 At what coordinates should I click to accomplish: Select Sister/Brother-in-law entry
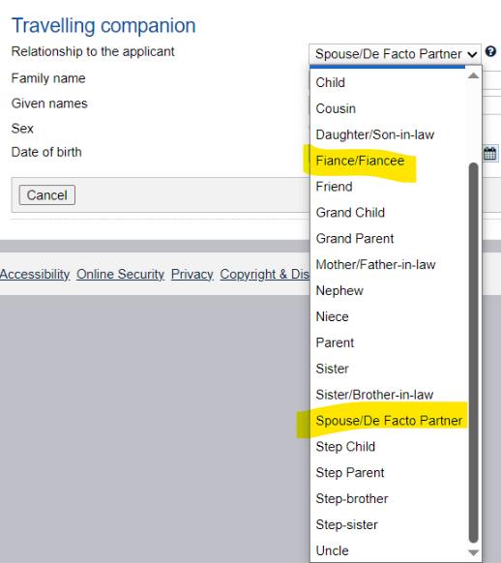point(374,395)
